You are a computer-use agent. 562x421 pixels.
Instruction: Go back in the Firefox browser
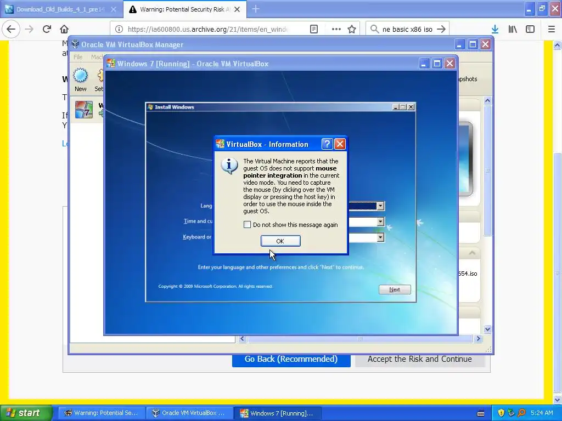(11, 29)
